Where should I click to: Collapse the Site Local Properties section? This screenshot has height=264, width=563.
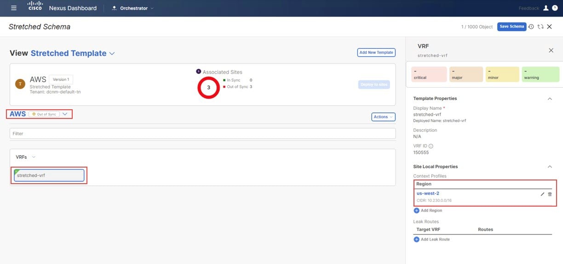549,167
